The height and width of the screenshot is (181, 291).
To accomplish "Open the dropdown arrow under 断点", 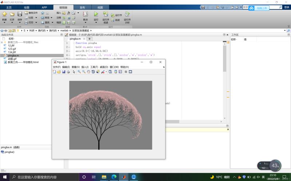I will (85, 22).
